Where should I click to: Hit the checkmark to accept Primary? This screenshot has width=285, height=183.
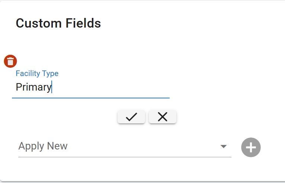(131, 117)
